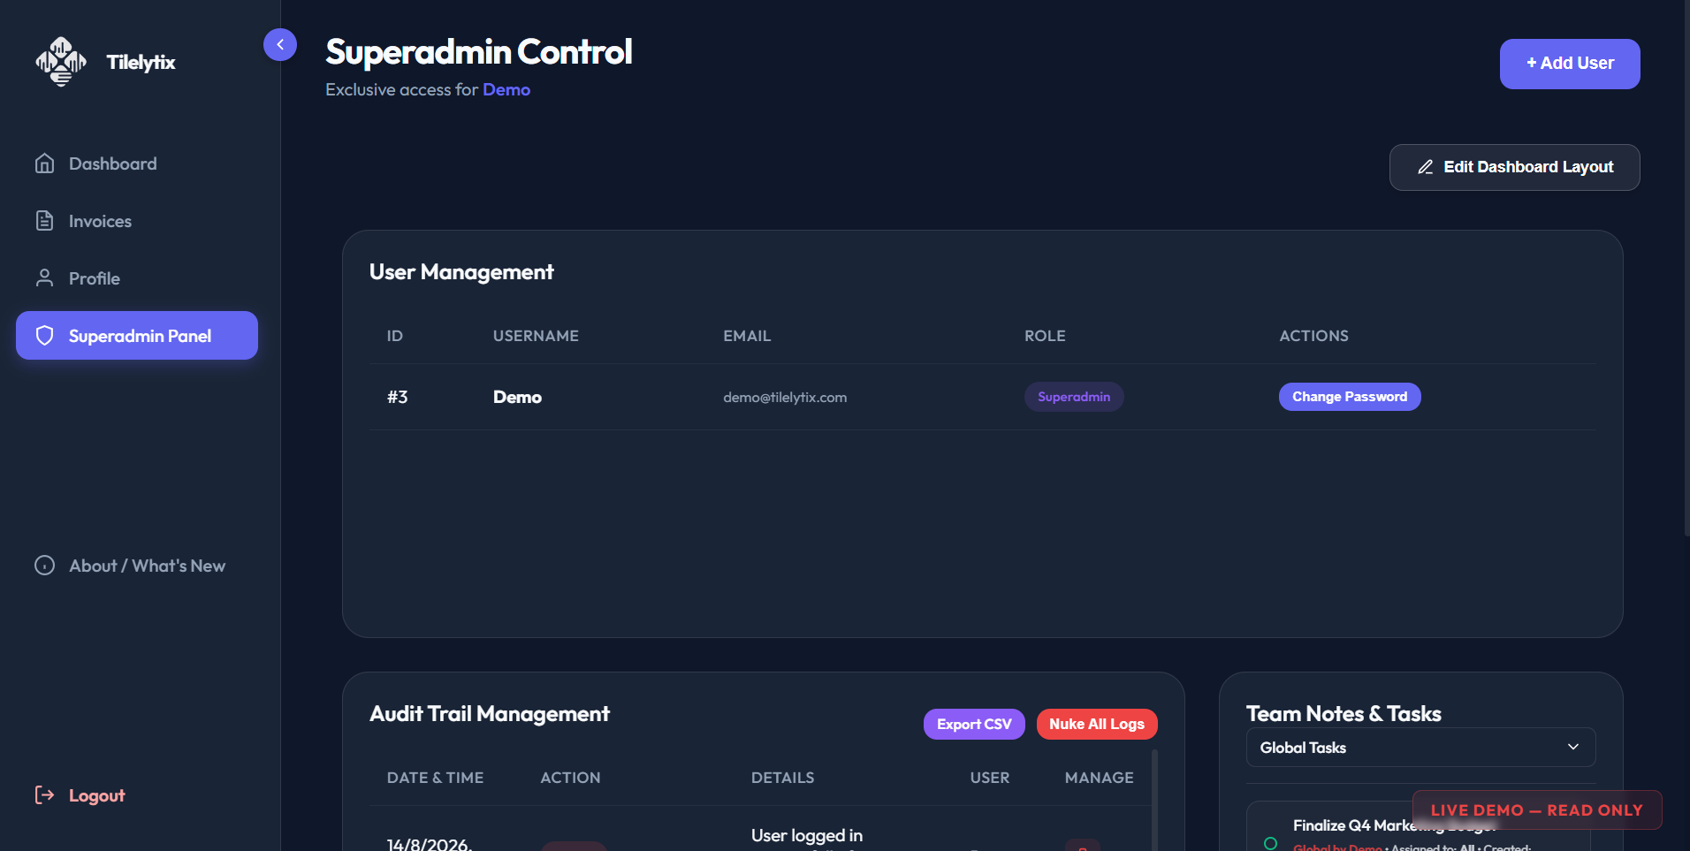
Task: Click the LIVE DEMO — READ ONLY badge
Action: (1537, 809)
